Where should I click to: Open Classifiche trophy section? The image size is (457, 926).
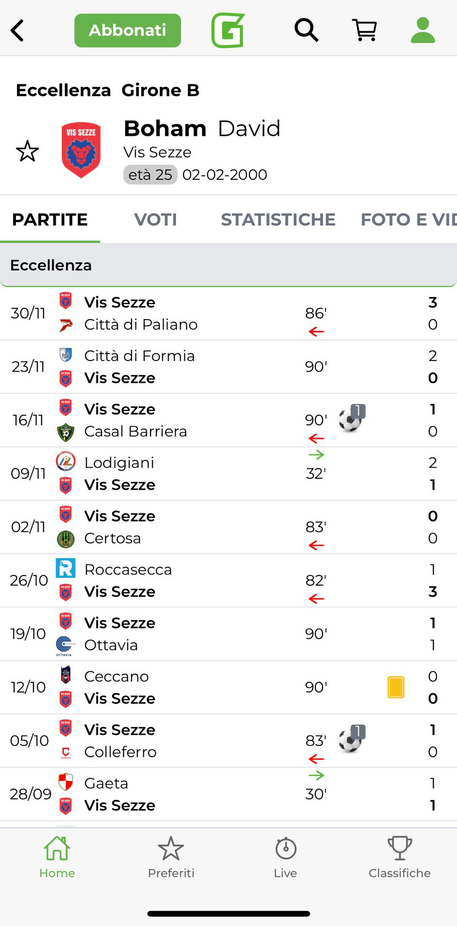[x=399, y=857]
